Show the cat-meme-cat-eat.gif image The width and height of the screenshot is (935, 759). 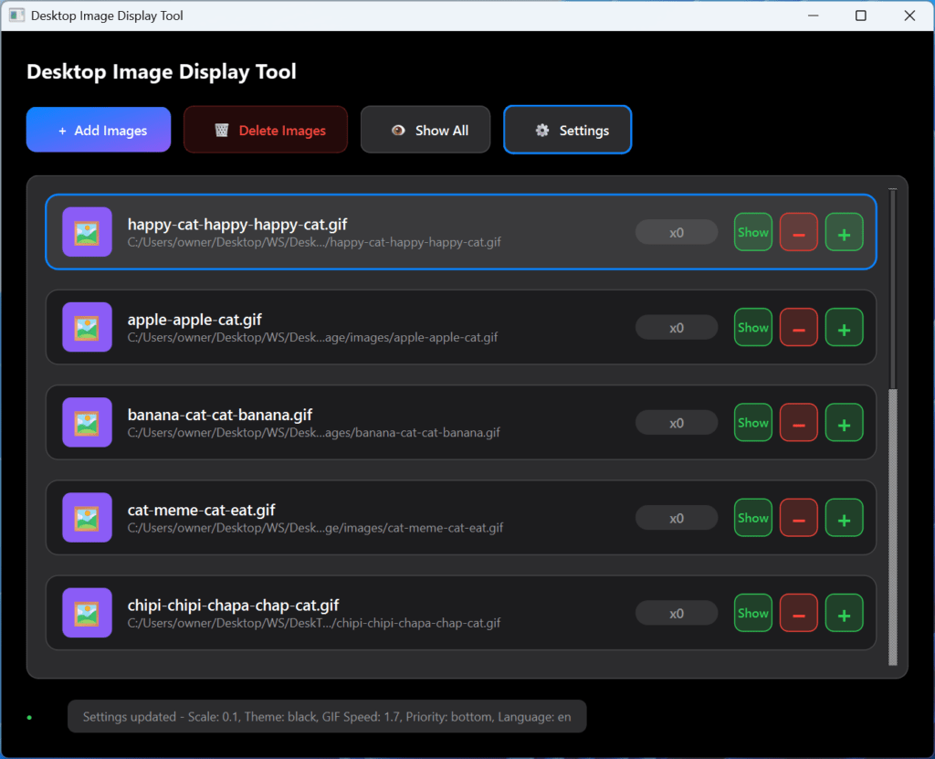point(752,518)
